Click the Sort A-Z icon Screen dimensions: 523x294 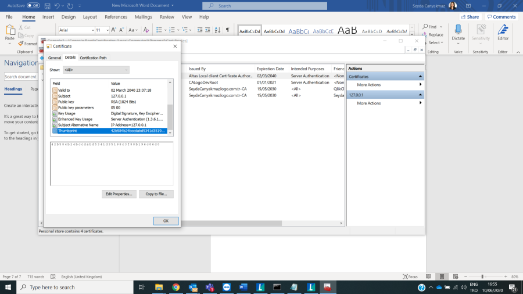tap(217, 30)
